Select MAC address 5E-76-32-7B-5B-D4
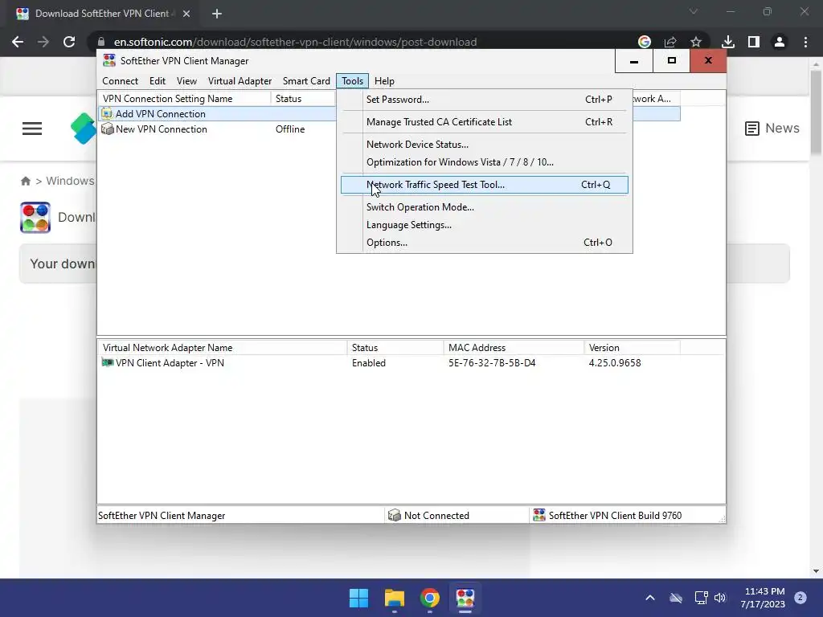 click(492, 363)
